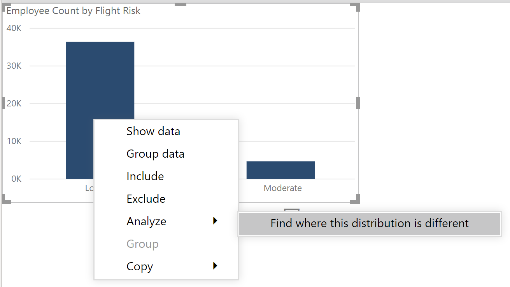Select Find where this distribution is different
Viewport: 510px width, 287px height.
click(x=370, y=224)
